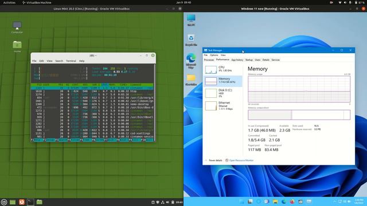Open terminal Search menu
Screen dimensions: 367x206
[x=59, y=61]
